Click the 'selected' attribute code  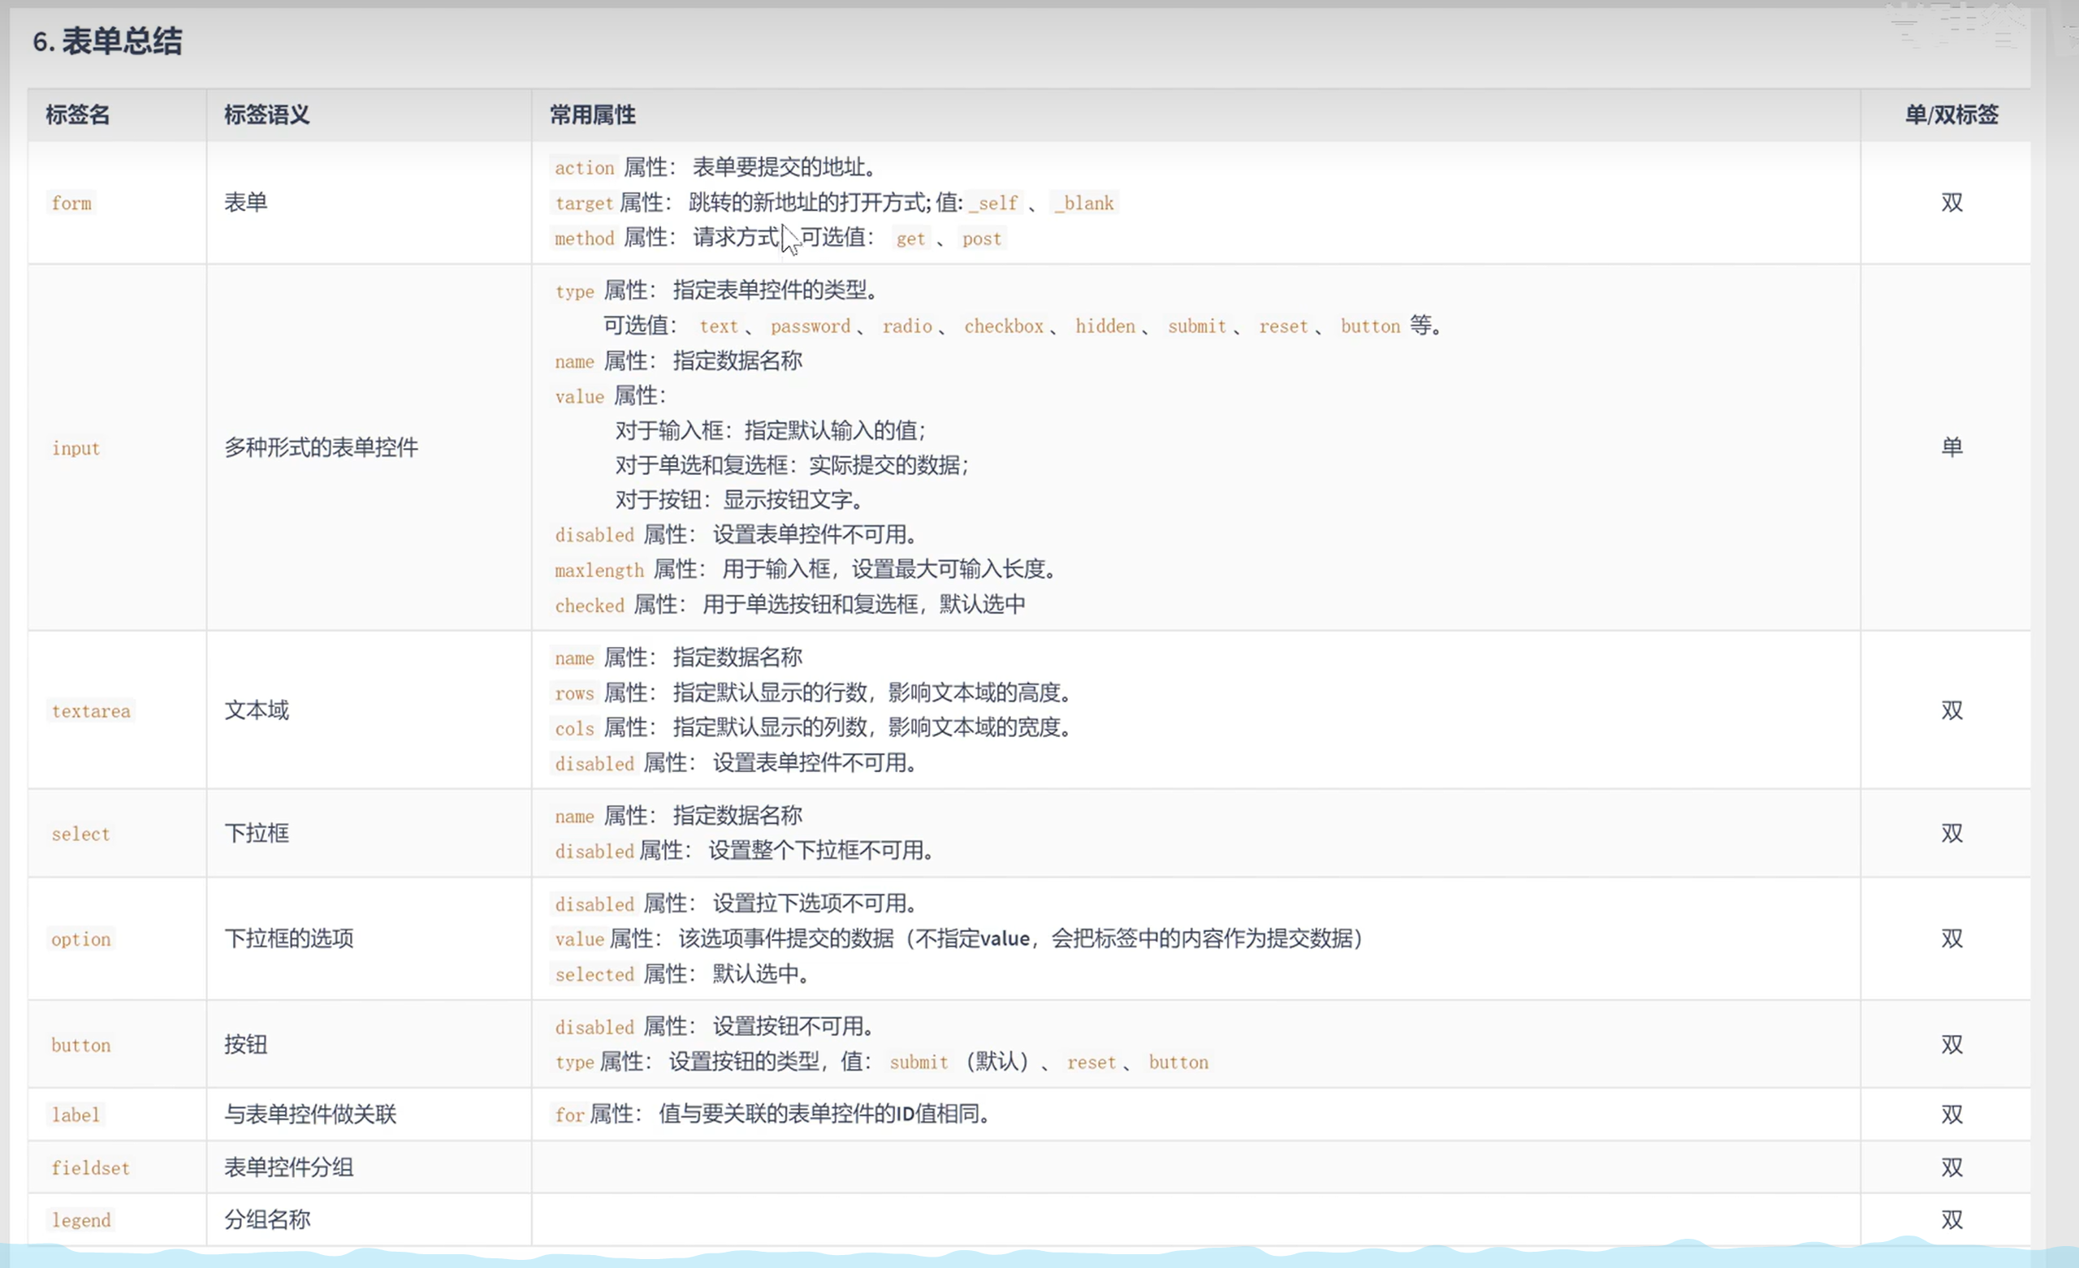point(594,974)
